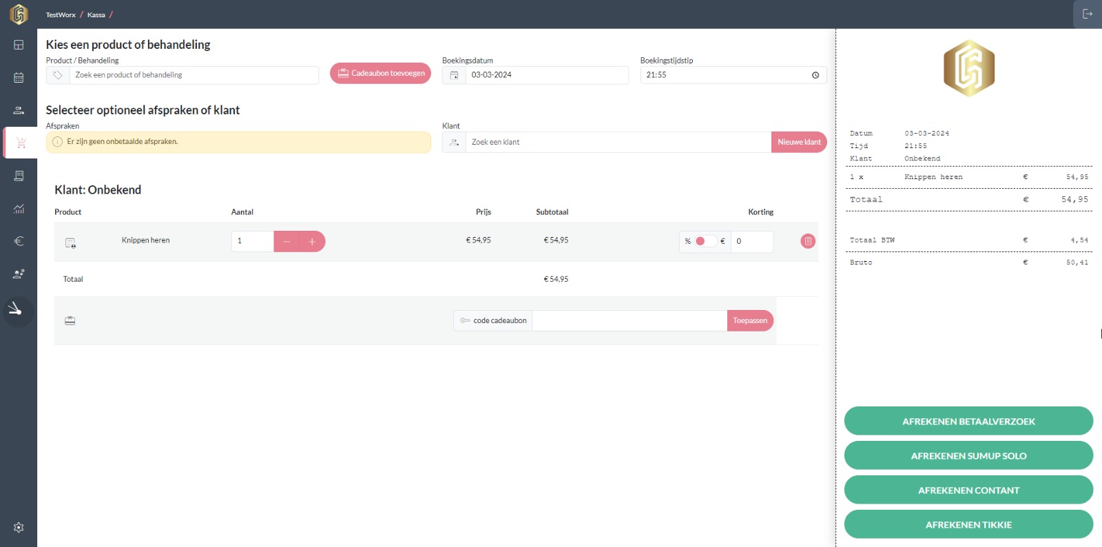Screen dimensions: 1102x547
Task: Open the shopping cart Kassa sidebar item
Action: [x=21, y=143]
